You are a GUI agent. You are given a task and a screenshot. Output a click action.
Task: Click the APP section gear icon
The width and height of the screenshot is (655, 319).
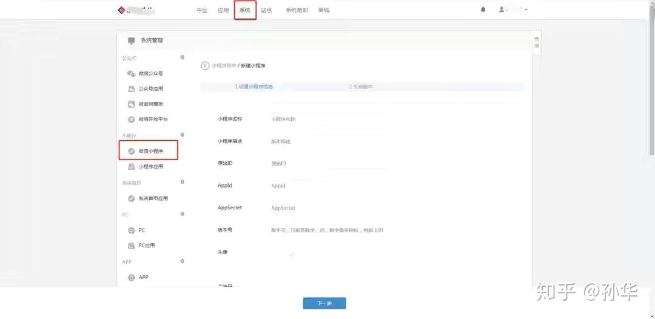coord(182,261)
